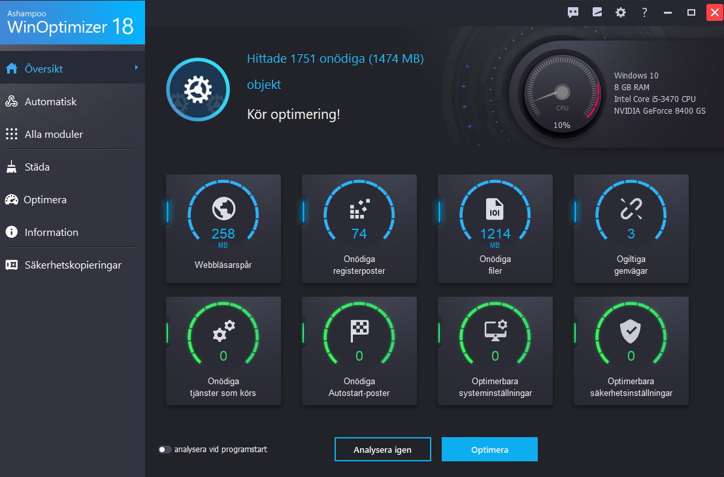Viewport: 724px width, 477px height.
Task: Click the 8 GB RAM text
Action: tap(631, 88)
